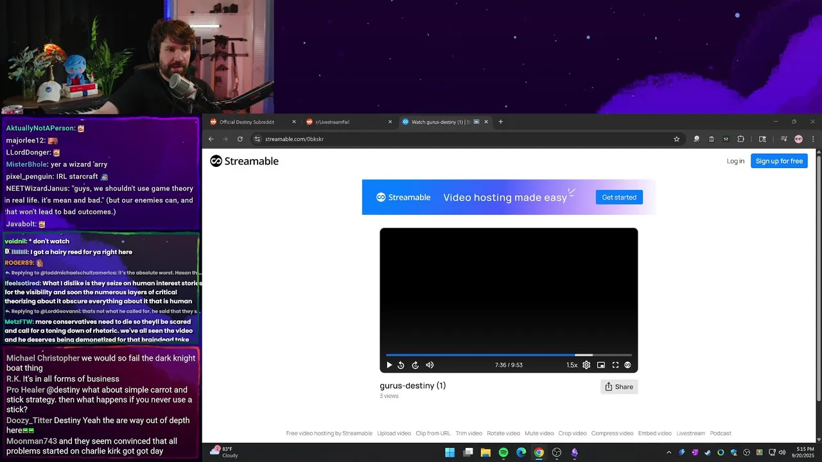Seek on the video progress bar
The image size is (822, 462).
tap(509, 355)
